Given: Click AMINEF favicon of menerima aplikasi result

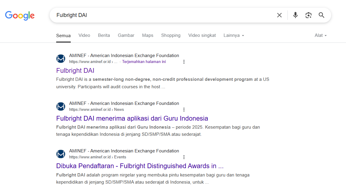Looking at the screenshot, I should [x=61, y=106].
